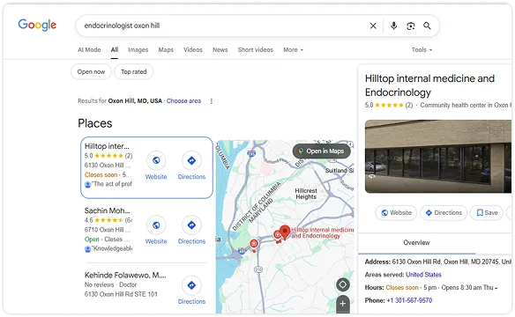Click the Google logo
This screenshot has width=515, height=317.
37,25
